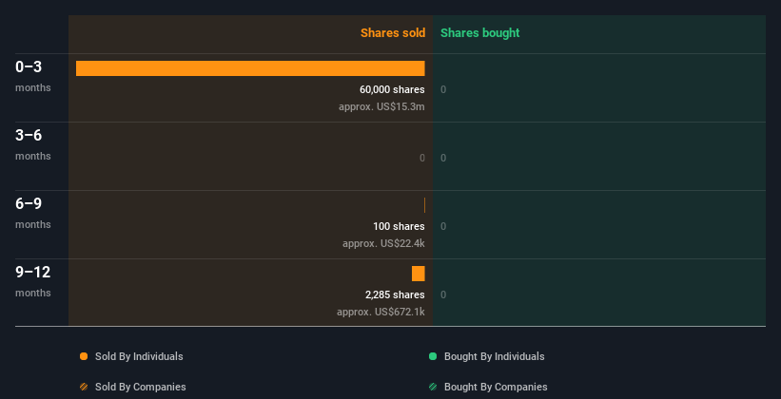Click the striped Sold By Companies legend icon
781x399 pixels.
84,387
